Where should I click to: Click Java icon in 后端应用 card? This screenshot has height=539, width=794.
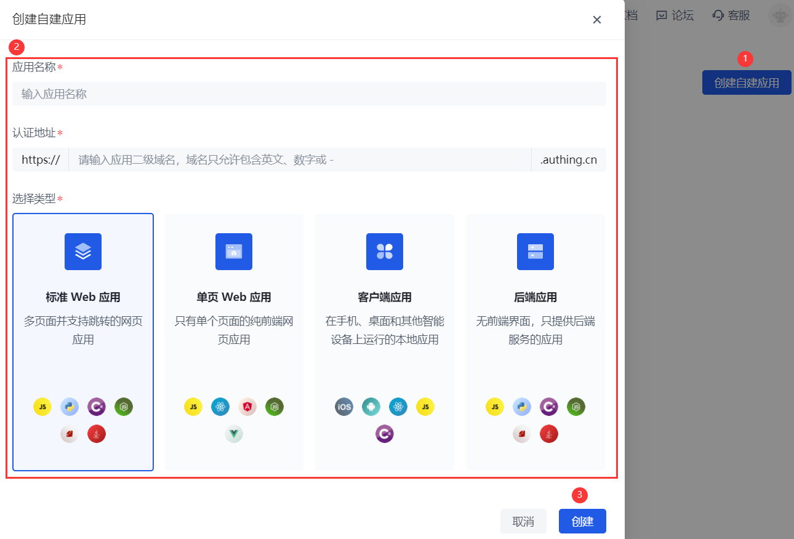coord(549,434)
